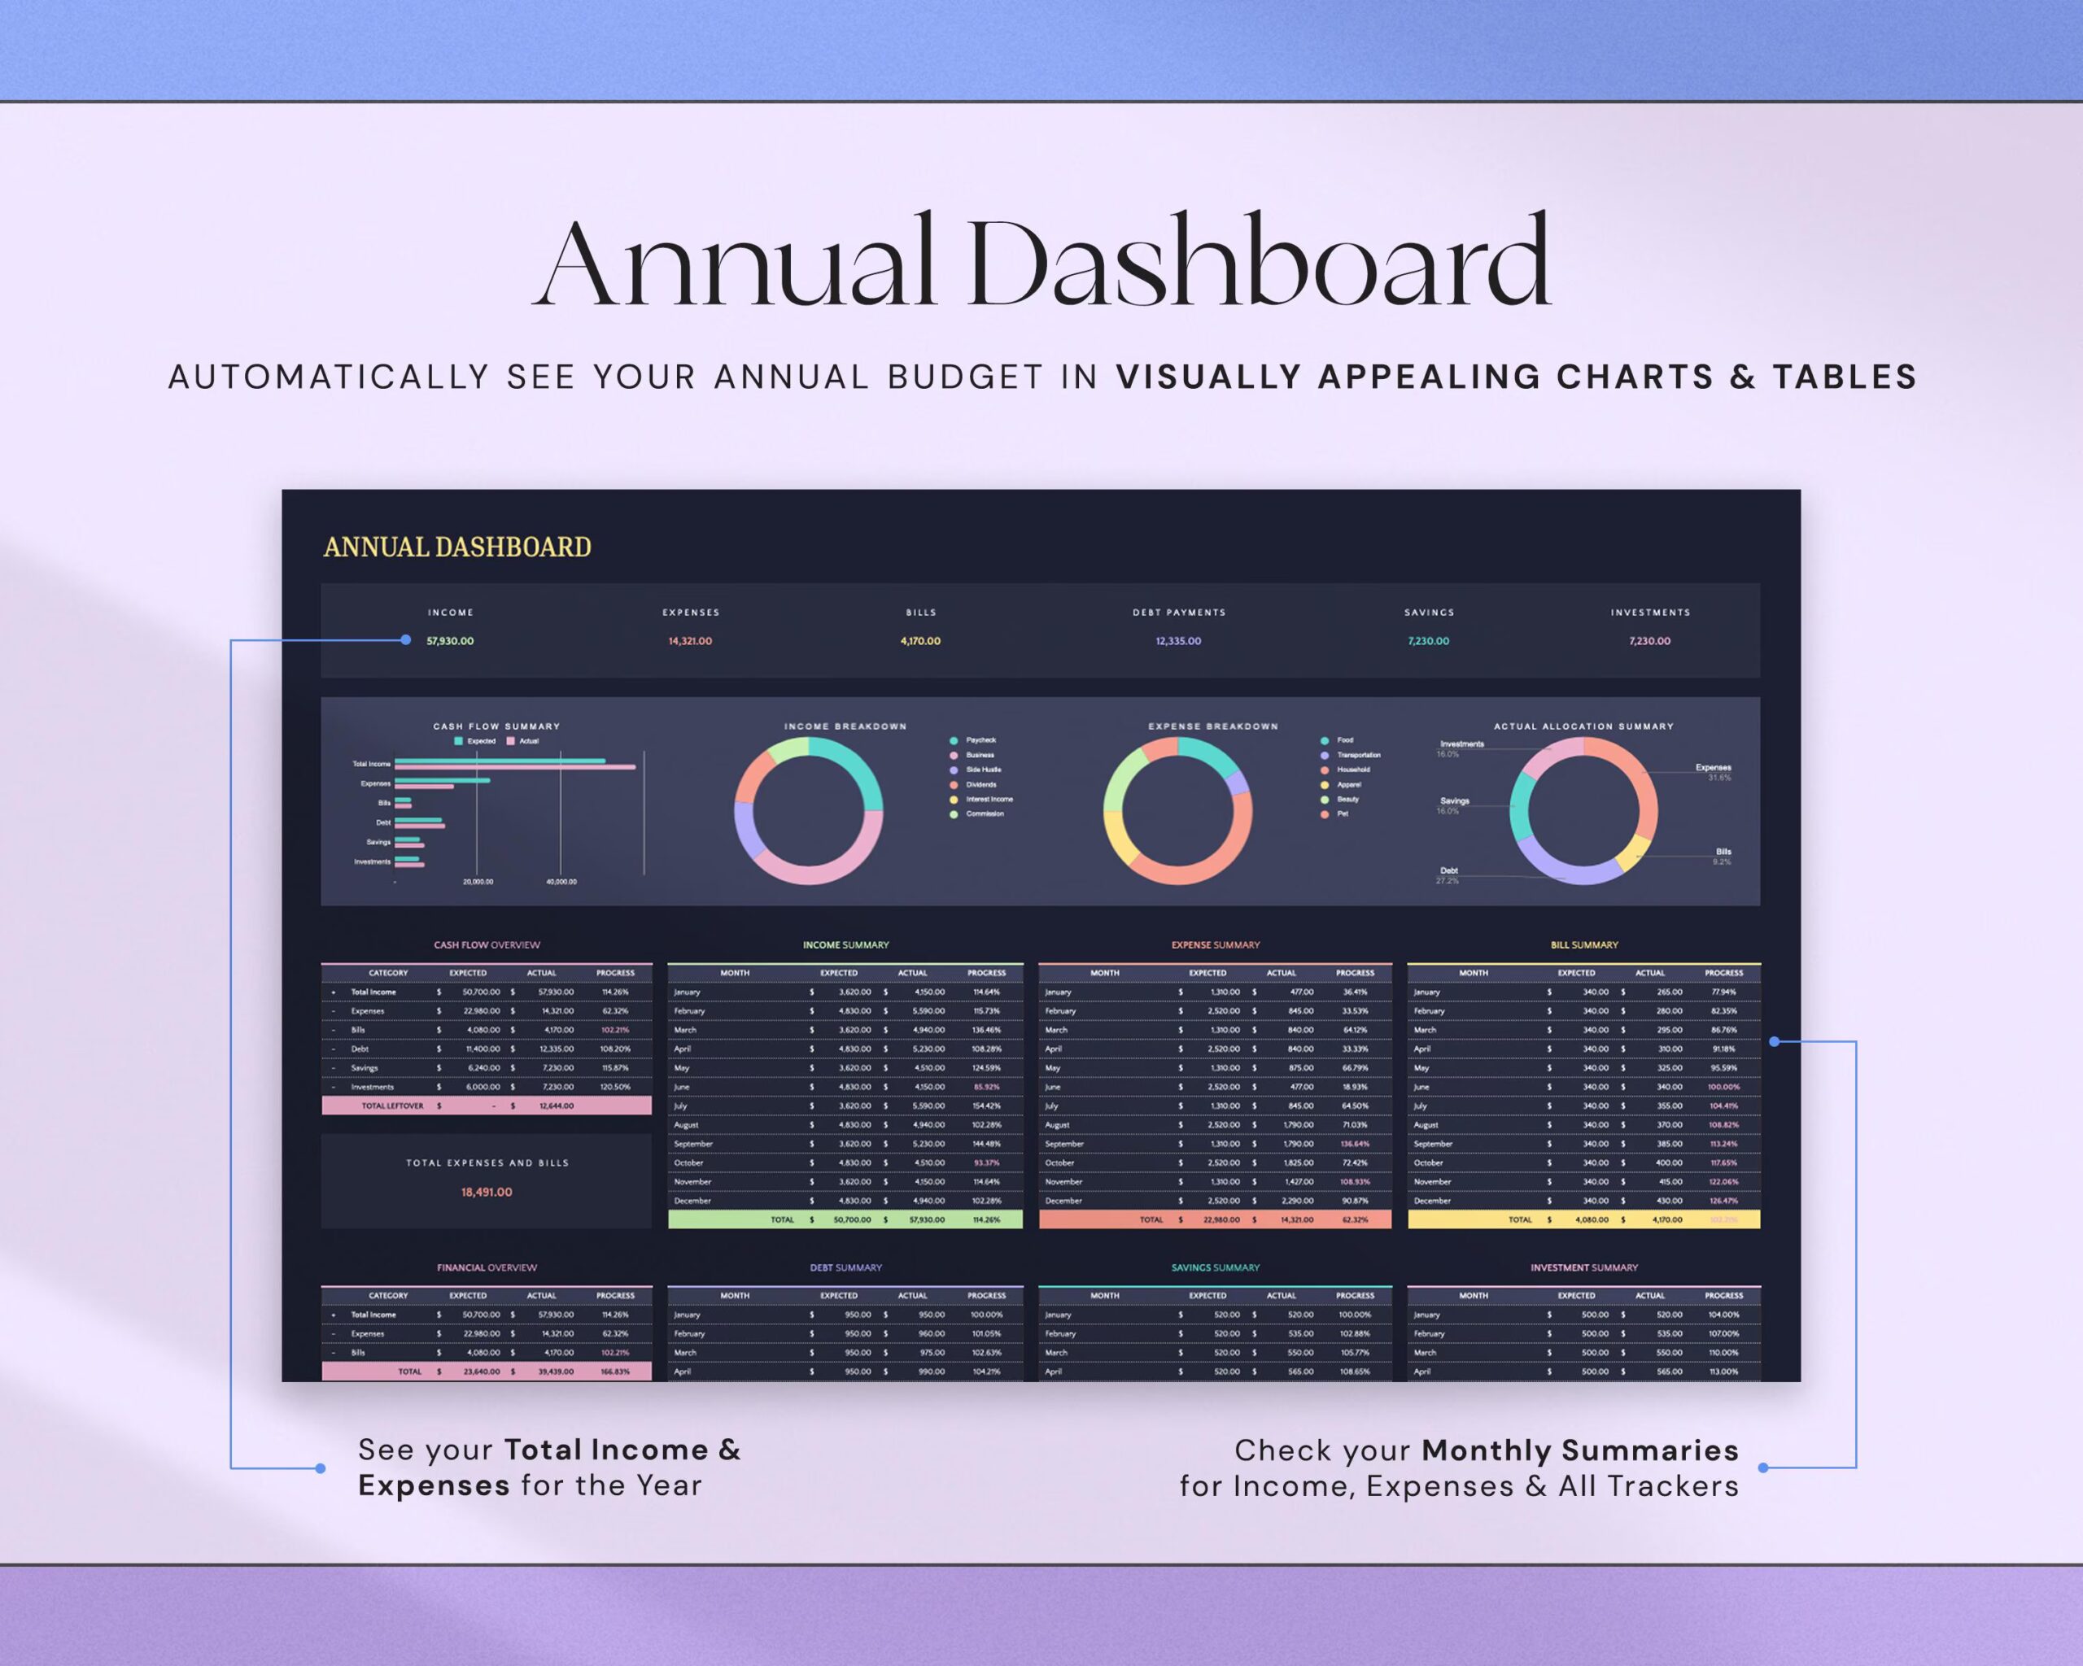Select the Side Hustle legend marker
Viewport: 2083px width, 1666px height.
pyautogui.click(x=954, y=770)
